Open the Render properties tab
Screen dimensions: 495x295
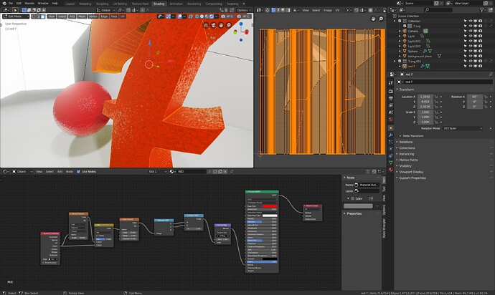[x=391, y=91]
